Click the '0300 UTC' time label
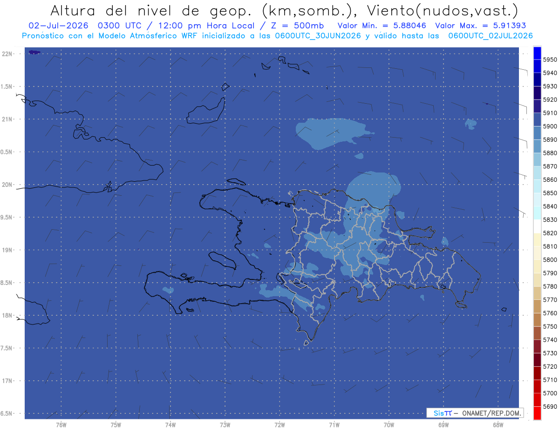The width and height of the screenshot is (559, 431). [x=119, y=26]
